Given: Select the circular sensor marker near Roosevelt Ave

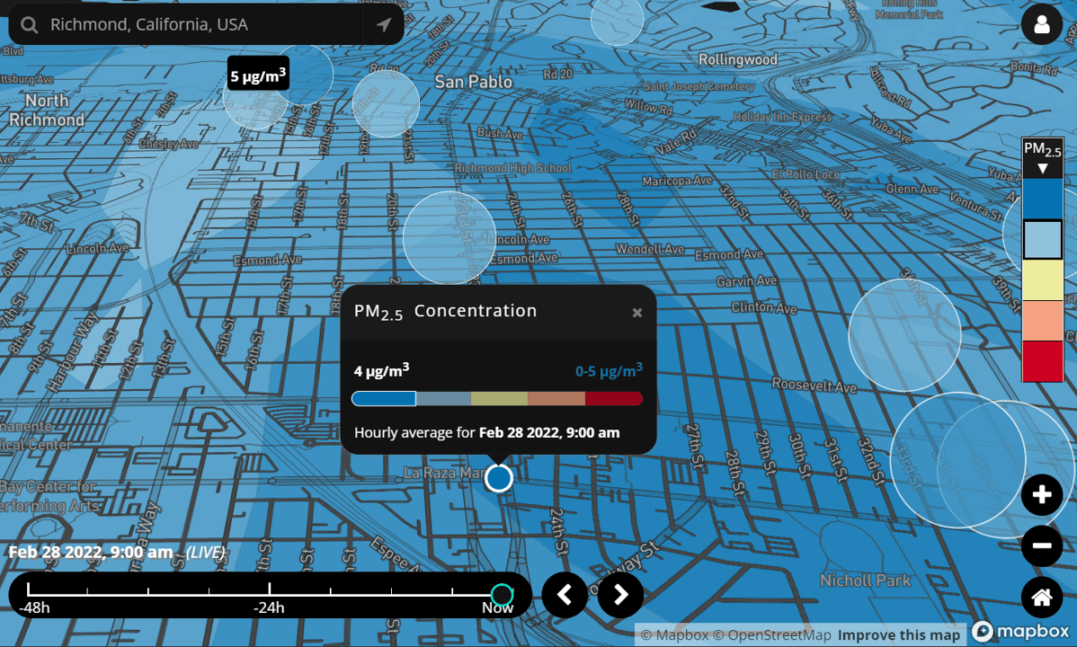Looking at the screenshot, I should [x=904, y=336].
